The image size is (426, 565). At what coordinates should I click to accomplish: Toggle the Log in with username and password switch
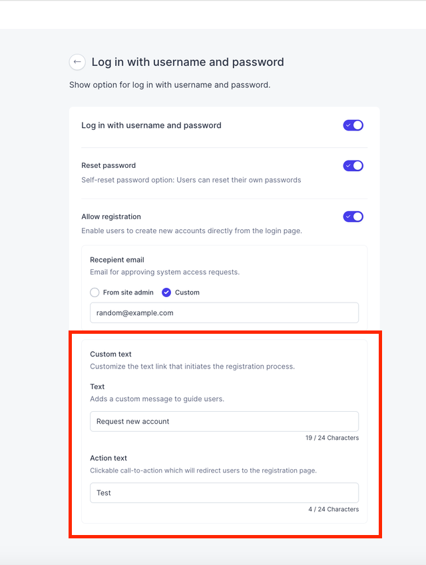click(x=353, y=125)
